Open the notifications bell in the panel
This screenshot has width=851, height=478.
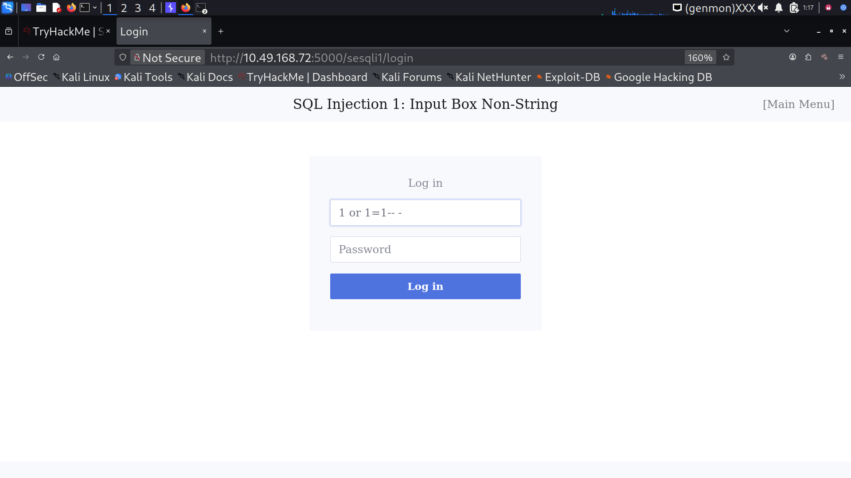(x=779, y=8)
